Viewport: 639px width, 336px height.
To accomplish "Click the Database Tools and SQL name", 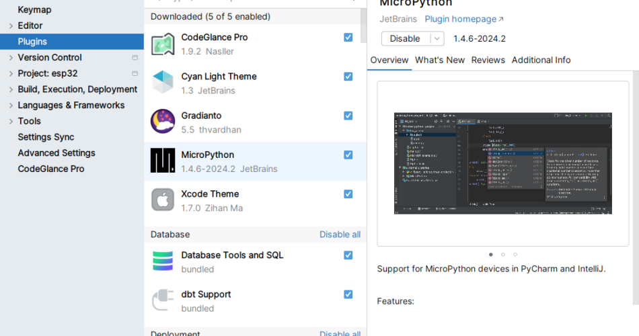I will click(x=232, y=255).
